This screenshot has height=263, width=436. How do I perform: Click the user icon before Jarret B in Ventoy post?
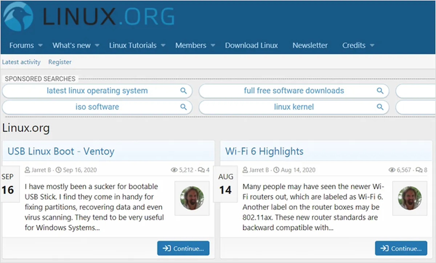[28, 170]
